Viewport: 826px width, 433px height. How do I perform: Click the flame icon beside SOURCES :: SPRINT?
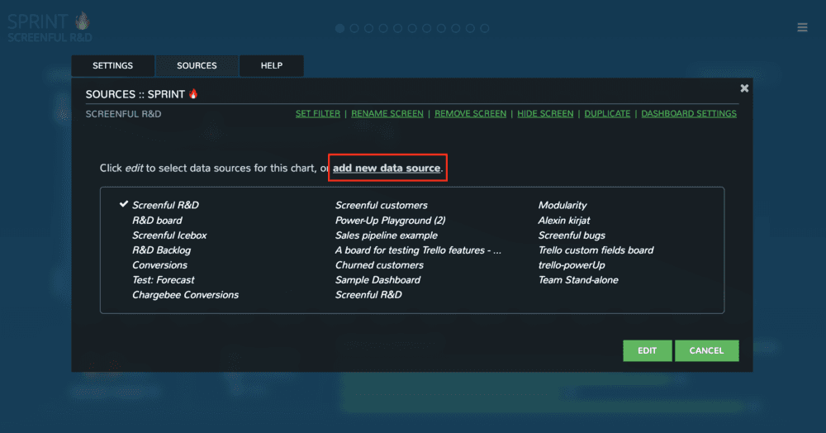pyautogui.click(x=193, y=93)
